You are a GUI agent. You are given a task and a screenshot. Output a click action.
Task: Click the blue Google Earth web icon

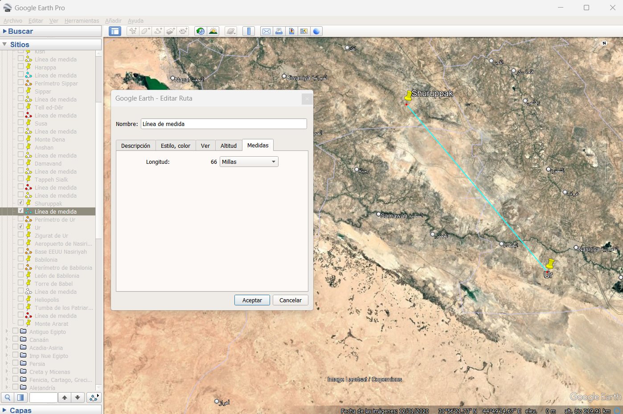click(x=316, y=31)
